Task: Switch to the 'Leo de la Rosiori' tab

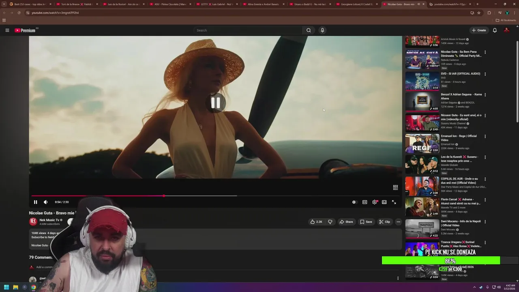Action: coord(124,4)
